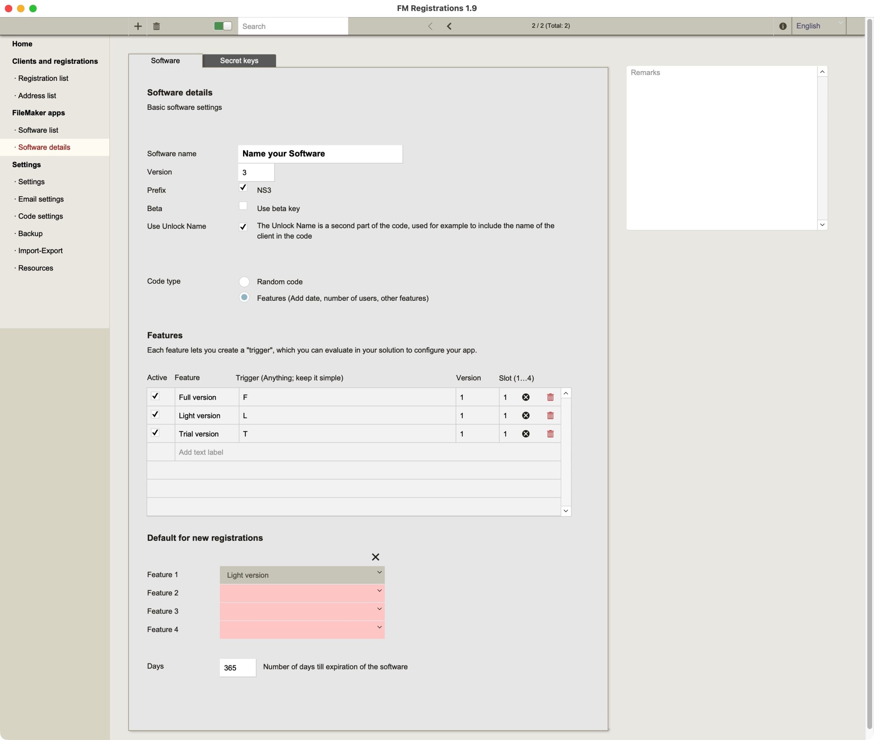
Task: Click the trash icon in the top toolbar
Action: 156,26
